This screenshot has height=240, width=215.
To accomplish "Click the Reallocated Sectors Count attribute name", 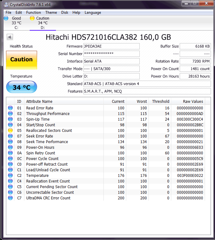I will coord(49,130).
